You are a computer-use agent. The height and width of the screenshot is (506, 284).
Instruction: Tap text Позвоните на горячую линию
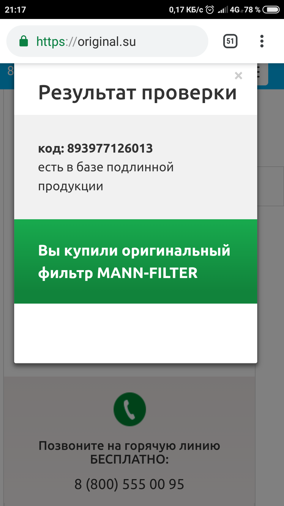pos(129,446)
